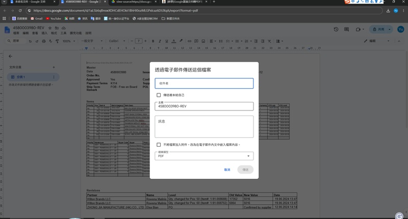The width and height of the screenshot is (408, 219).
Task: Open the dropdown arrow on the share button
Action: pyautogui.click(x=390, y=30)
